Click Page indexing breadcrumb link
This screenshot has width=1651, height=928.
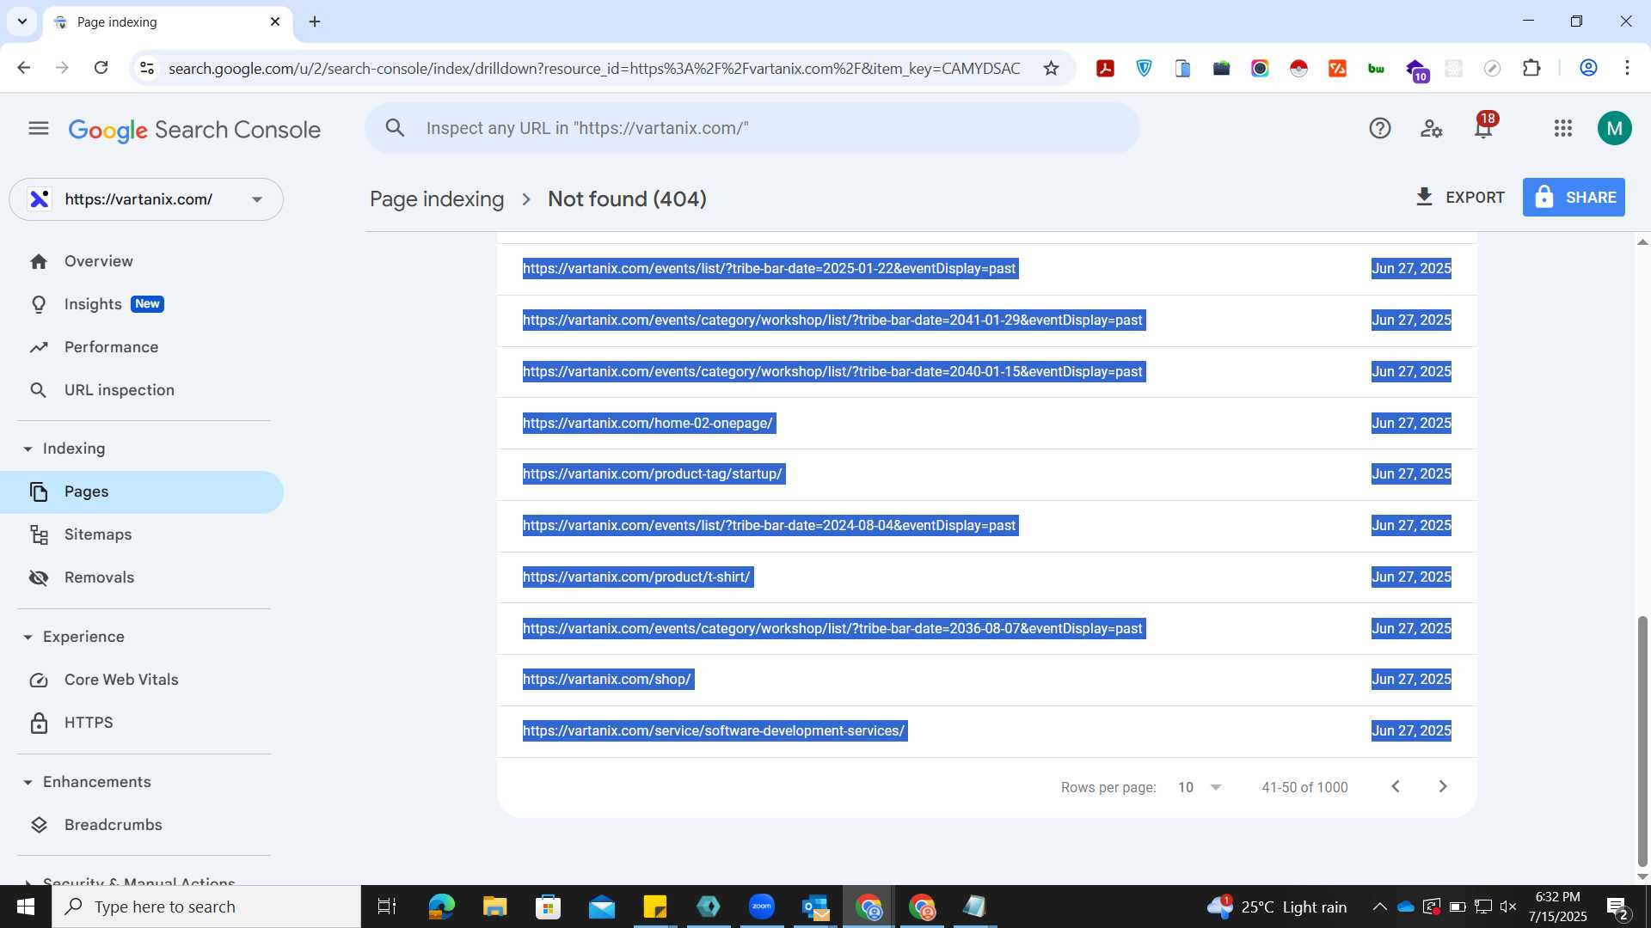click(x=437, y=199)
